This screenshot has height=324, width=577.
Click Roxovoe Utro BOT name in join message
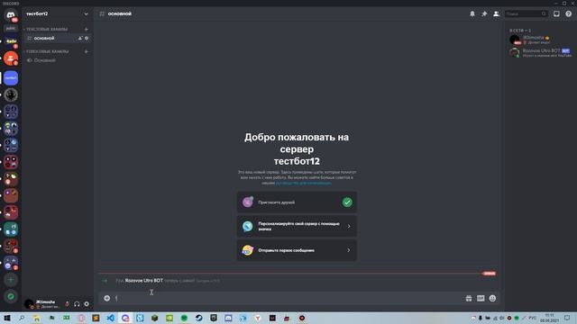[x=144, y=281]
